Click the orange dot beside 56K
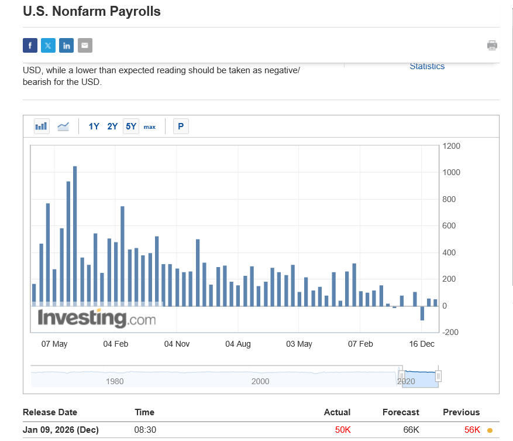 tap(490, 430)
